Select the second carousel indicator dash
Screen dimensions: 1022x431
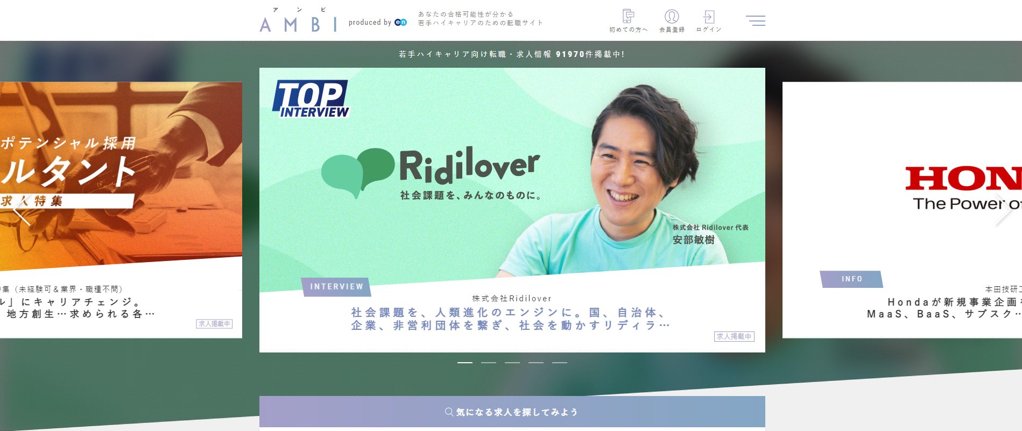point(489,363)
